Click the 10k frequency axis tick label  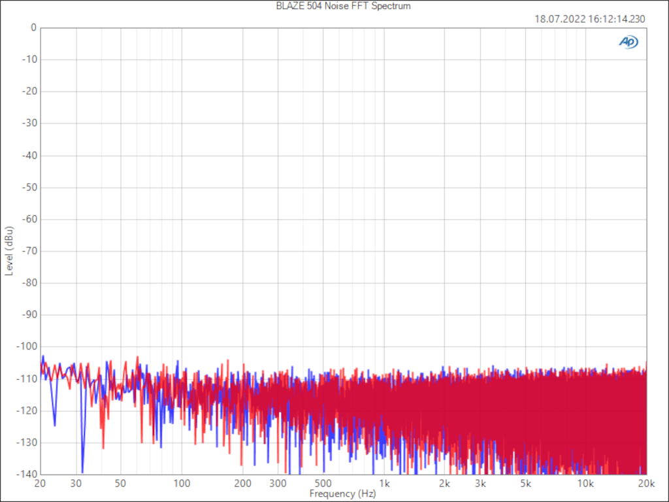(x=586, y=484)
